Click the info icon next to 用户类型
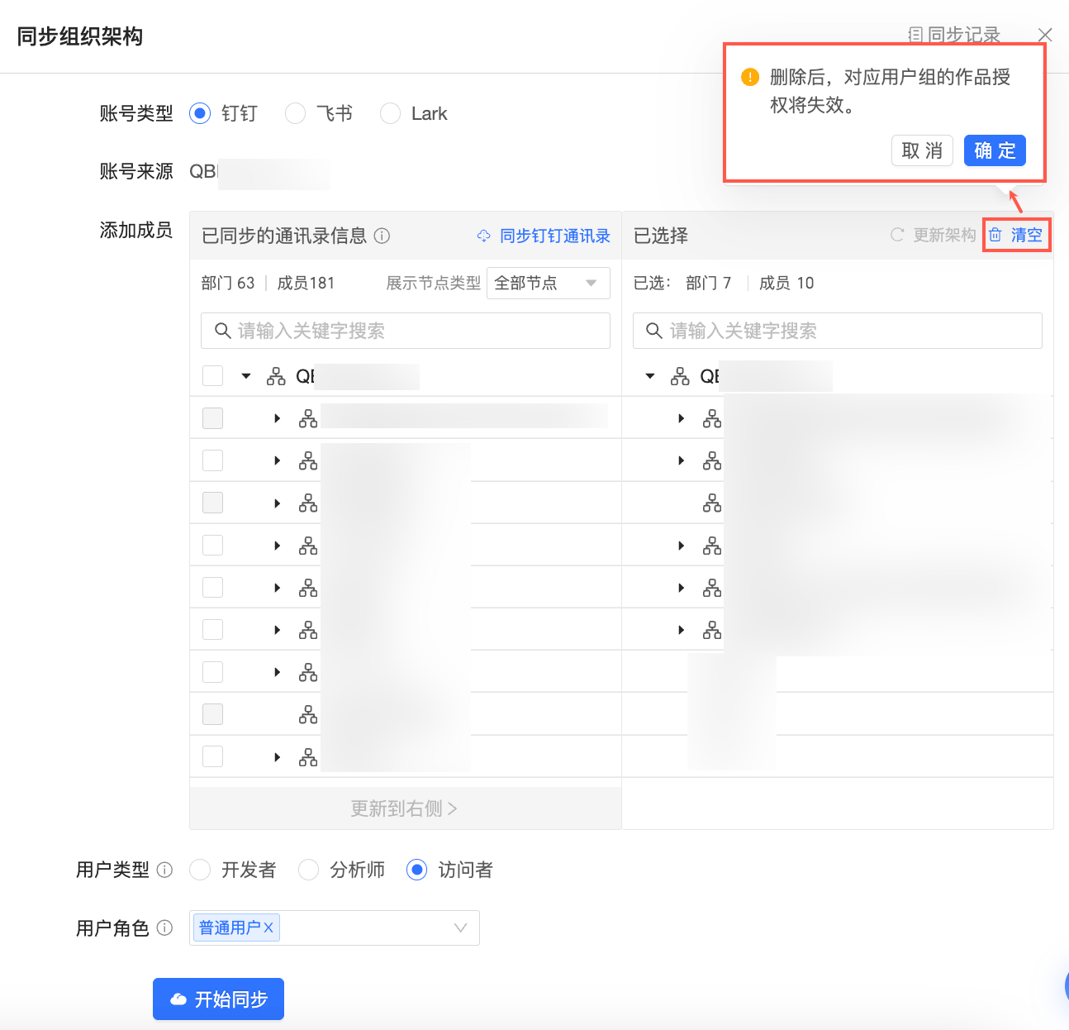This screenshot has height=1030, width=1069. [x=164, y=870]
